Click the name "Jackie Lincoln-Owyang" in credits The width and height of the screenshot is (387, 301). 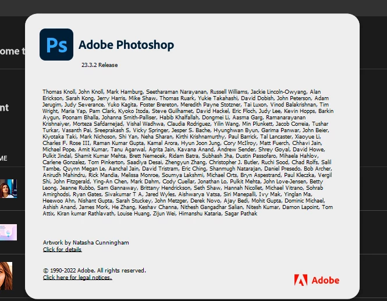tap(278, 91)
